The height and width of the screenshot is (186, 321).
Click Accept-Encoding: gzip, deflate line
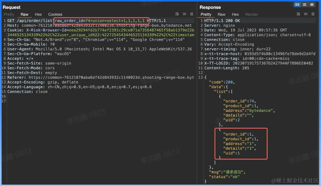coord(43,82)
